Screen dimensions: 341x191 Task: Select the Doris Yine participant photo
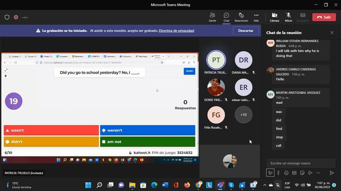click(216, 87)
